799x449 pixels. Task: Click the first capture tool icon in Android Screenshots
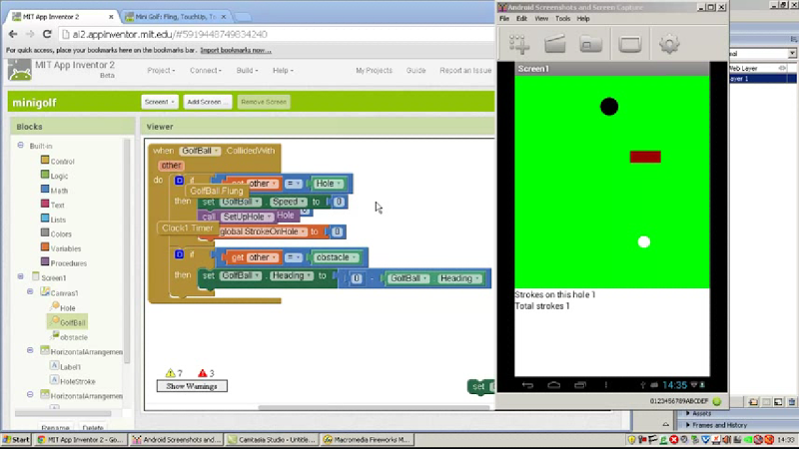[519, 44]
